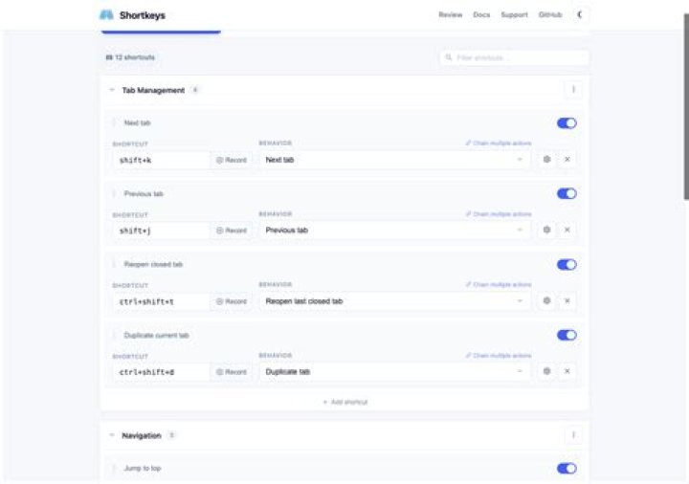The image size is (689, 484).
Task: Edit the ctrl+shift+t shortcut field
Action: pos(162,301)
